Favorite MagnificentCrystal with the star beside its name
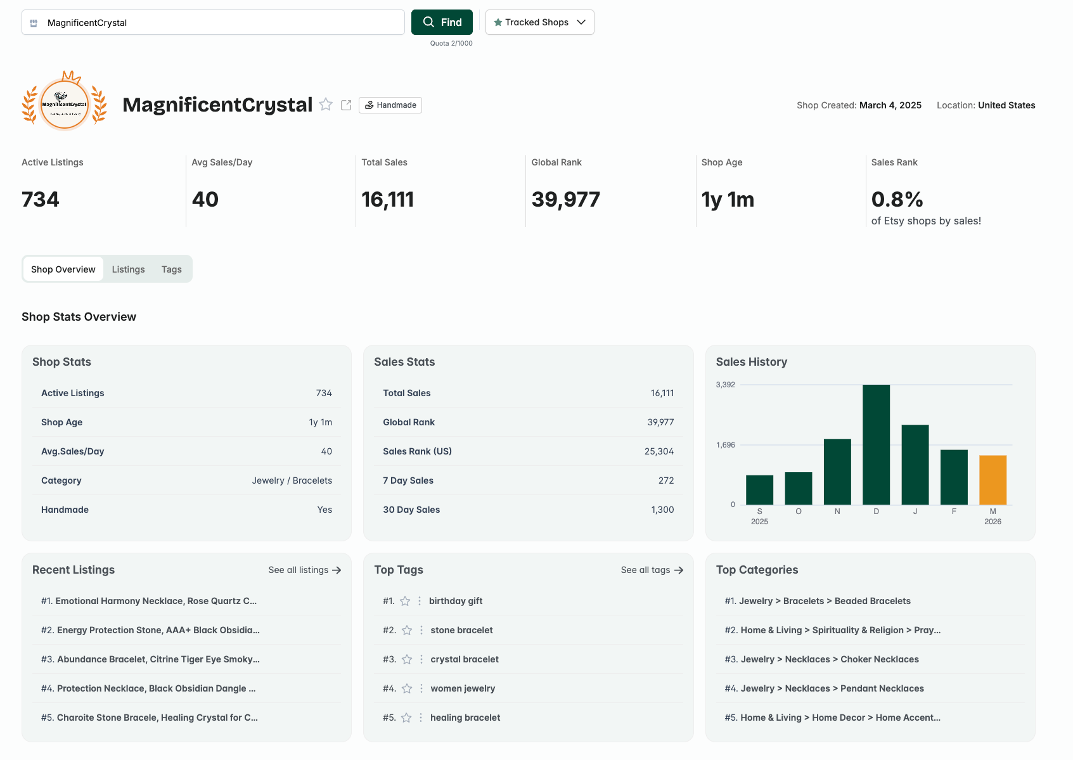 coord(326,105)
